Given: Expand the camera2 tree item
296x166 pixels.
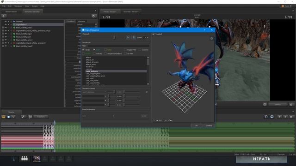Looking at the screenshot, I should click(x=8, y=22).
